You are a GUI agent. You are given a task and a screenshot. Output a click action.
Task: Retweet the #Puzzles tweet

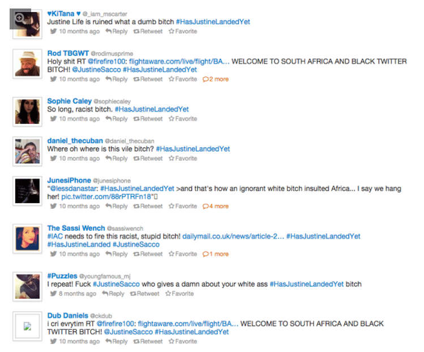point(144,294)
